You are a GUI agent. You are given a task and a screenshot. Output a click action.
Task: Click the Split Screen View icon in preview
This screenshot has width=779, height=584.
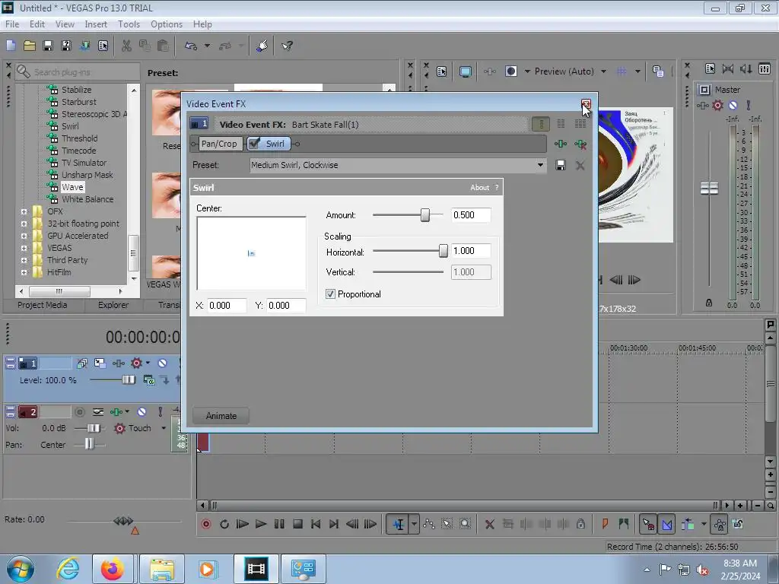pos(510,71)
